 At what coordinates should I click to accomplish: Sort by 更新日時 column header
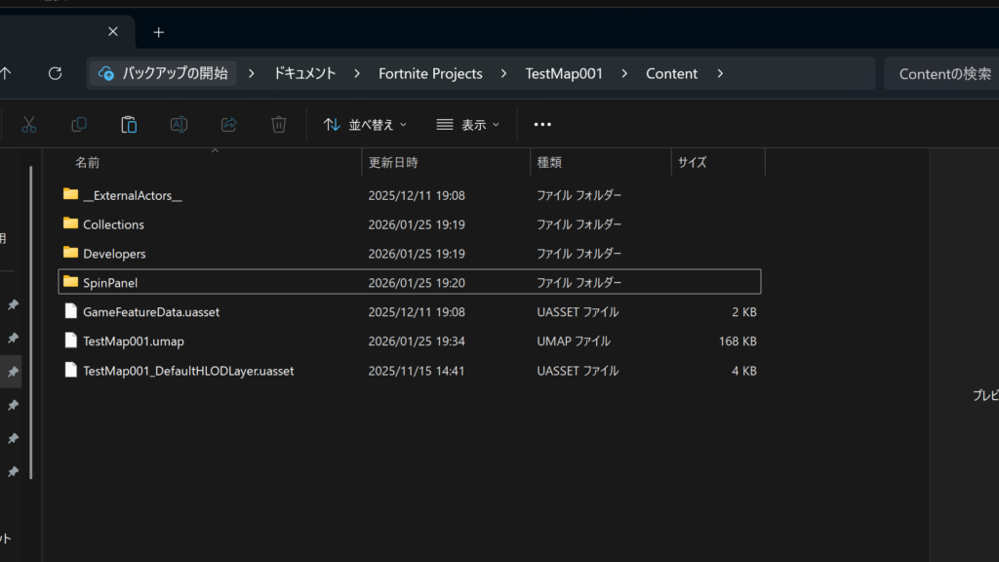[393, 163]
